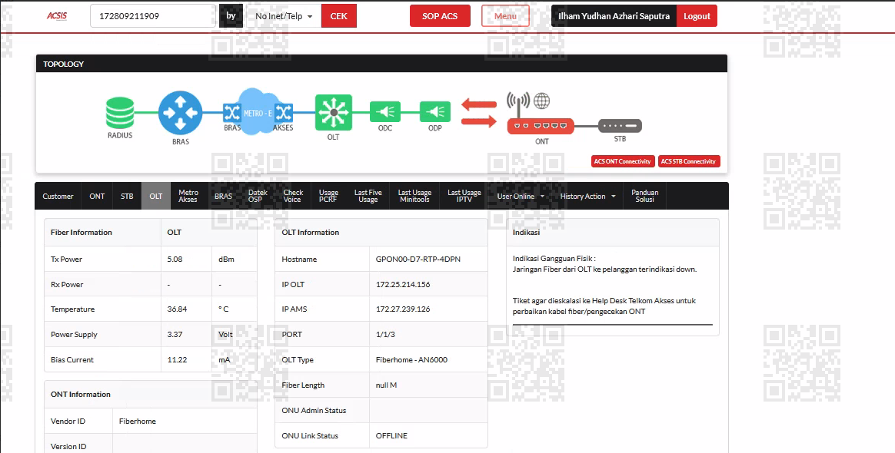This screenshot has width=895, height=453.
Task: Click the METRO-E cloud icon
Action: [x=258, y=111]
